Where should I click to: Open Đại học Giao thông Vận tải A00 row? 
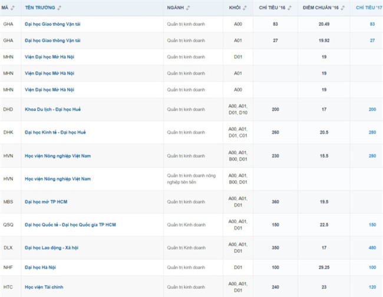pyautogui.click(x=53, y=24)
